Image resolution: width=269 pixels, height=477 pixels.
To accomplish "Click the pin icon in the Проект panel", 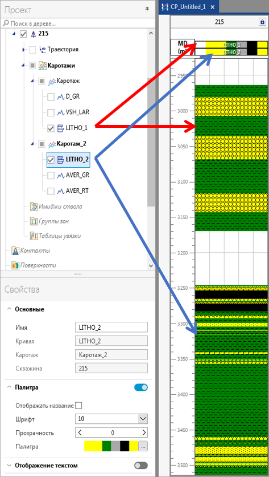I will (x=147, y=10).
